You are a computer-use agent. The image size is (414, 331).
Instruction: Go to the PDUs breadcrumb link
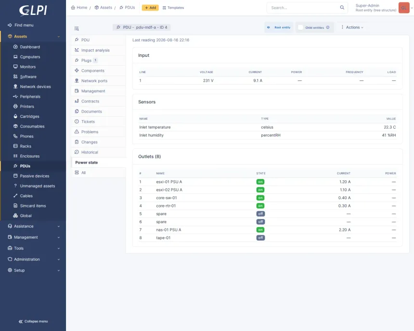click(127, 8)
